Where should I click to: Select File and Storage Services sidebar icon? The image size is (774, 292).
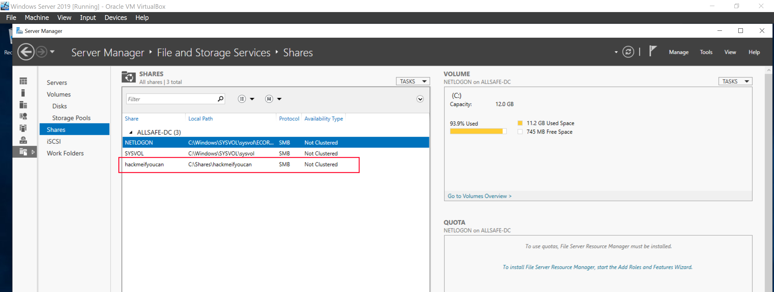pos(23,152)
